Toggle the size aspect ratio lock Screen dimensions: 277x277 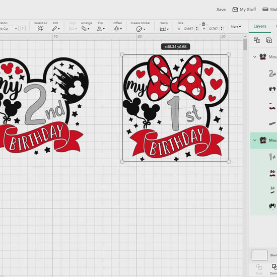click(203, 24)
